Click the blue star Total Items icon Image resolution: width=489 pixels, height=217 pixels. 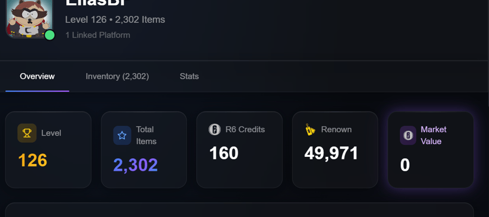click(x=122, y=136)
